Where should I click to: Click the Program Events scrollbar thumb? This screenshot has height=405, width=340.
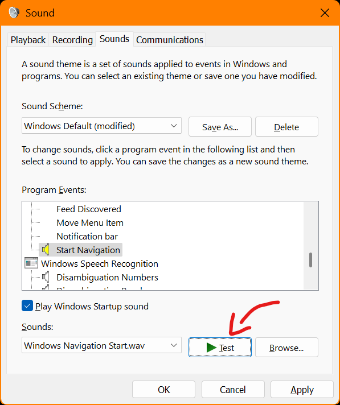[x=310, y=260]
